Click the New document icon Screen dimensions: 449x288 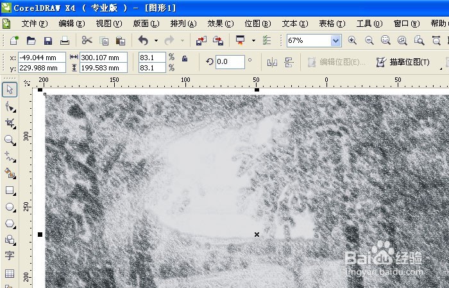[13, 40]
